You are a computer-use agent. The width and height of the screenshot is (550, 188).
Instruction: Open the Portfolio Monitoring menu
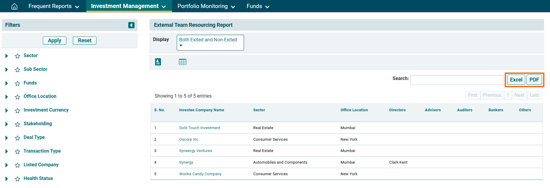tap(206, 6)
